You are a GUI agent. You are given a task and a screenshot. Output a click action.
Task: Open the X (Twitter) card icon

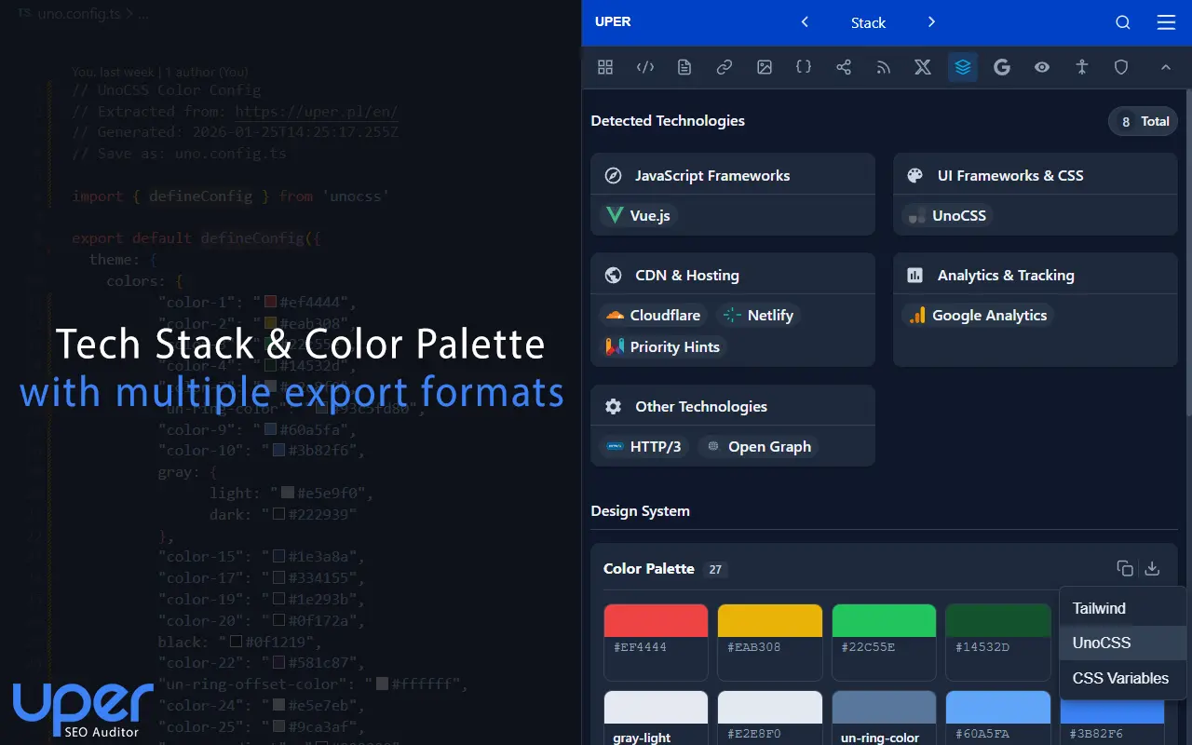pos(922,67)
